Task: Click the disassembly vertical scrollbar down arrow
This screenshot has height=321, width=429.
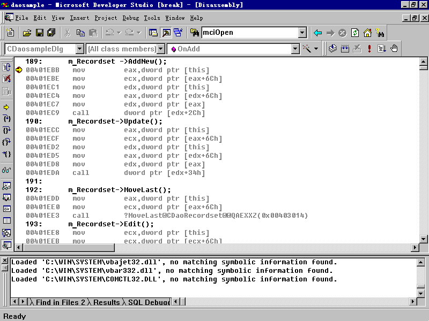Action: tap(423, 239)
